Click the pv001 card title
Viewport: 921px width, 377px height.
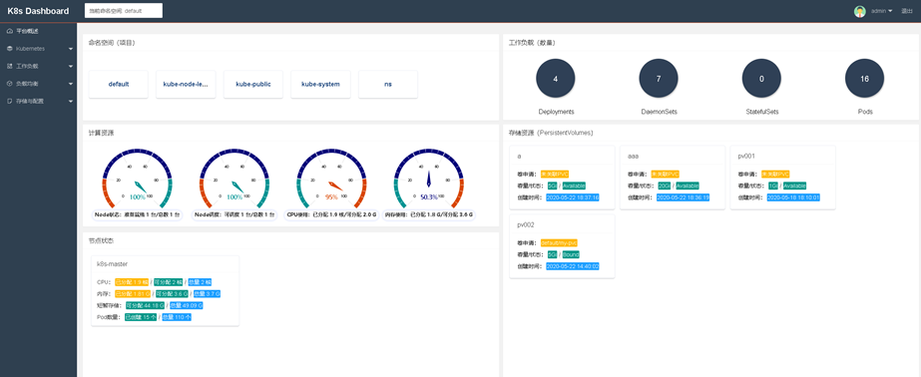pos(746,157)
